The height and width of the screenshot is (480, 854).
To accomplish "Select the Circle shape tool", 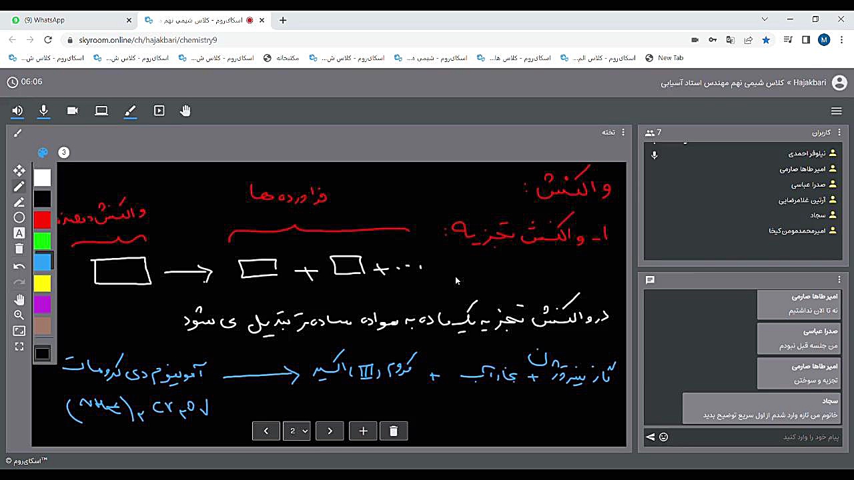I will click(19, 217).
